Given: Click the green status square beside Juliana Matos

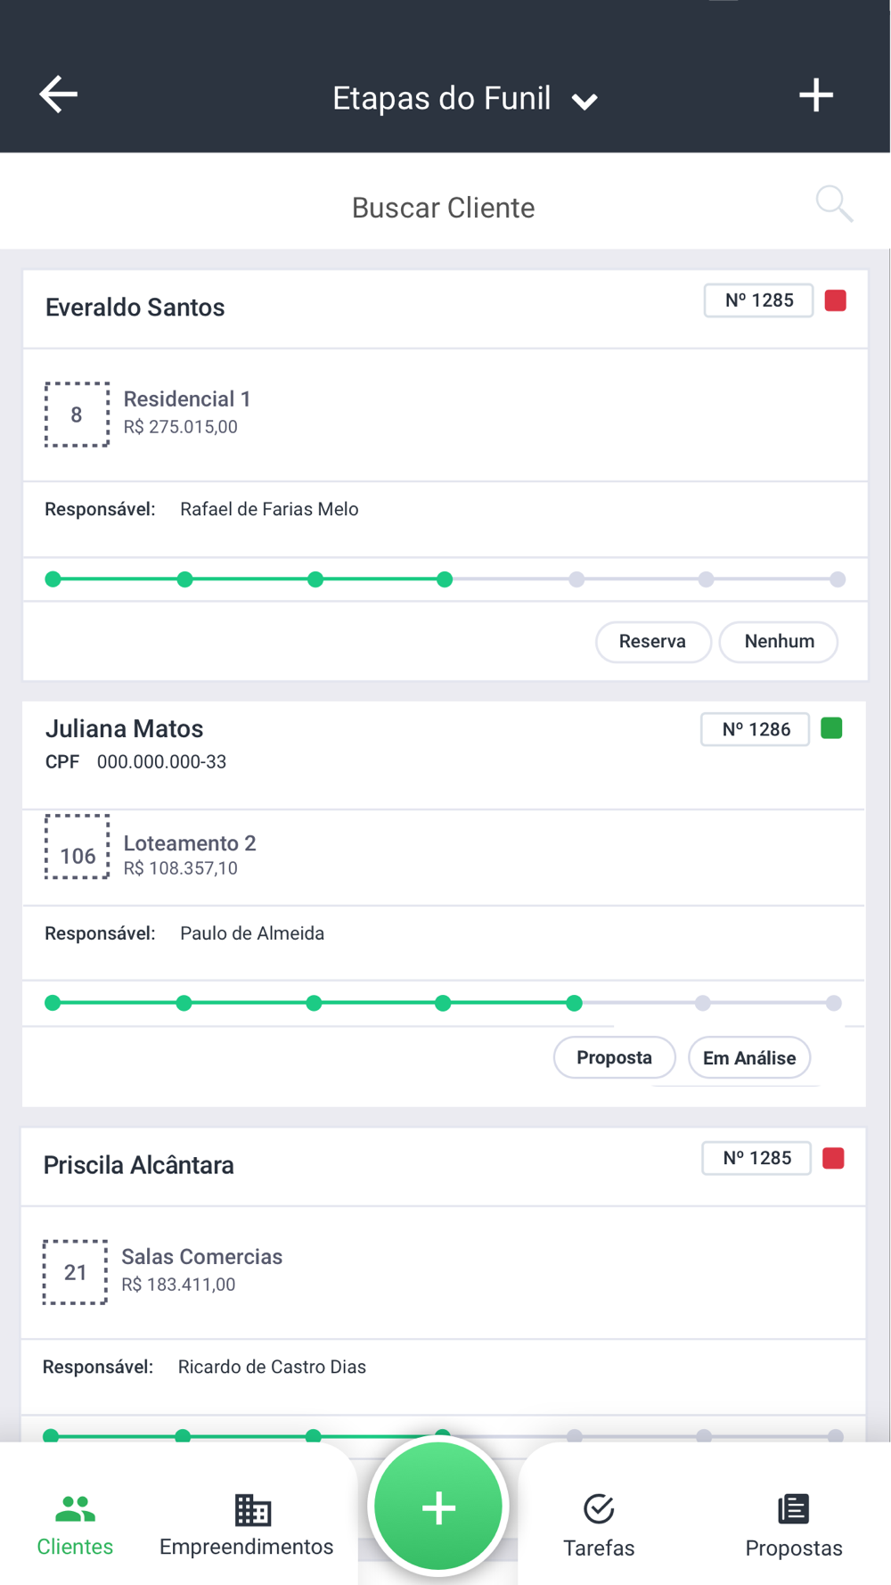Looking at the screenshot, I should (831, 728).
